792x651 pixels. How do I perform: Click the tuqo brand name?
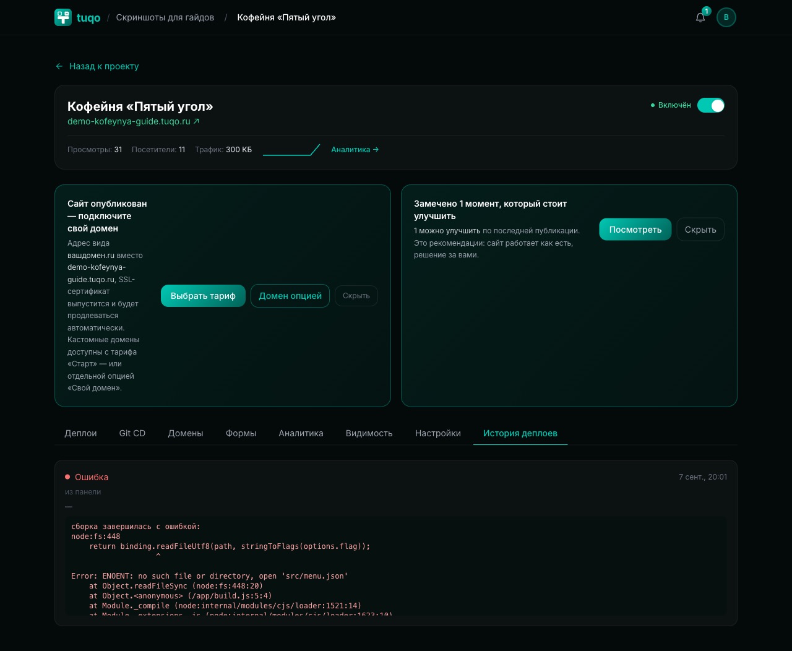click(88, 18)
